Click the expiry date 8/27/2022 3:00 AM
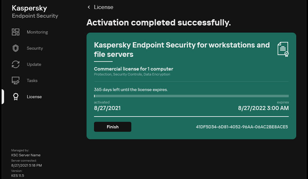The width and height of the screenshot is (308, 179). (263, 108)
